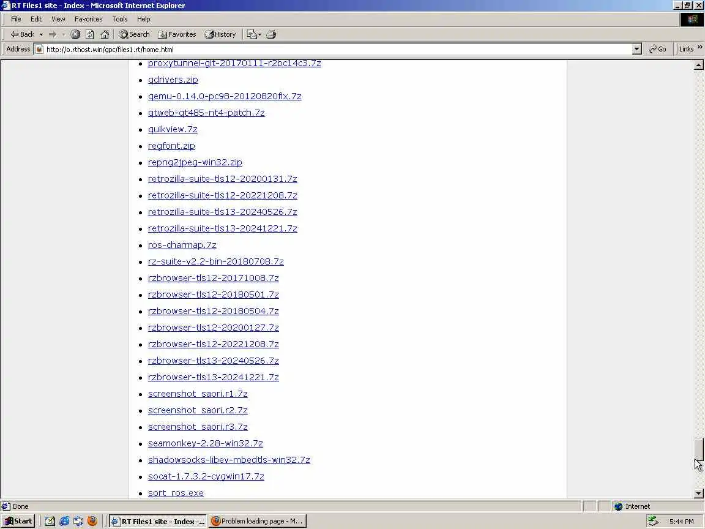The height and width of the screenshot is (529, 705).
Task: Open rzbrowser-tls12-20221208.7z link
Action: tap(213, 344)
